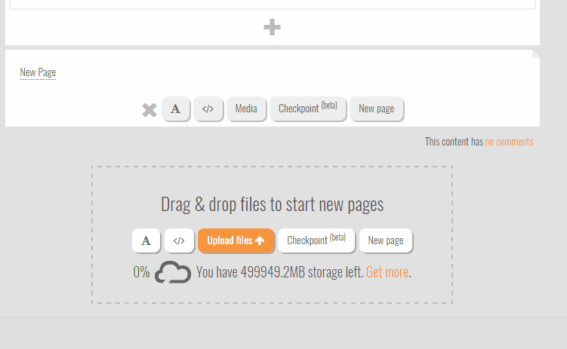Insert code block via </> button in New Page

point(208,109)
